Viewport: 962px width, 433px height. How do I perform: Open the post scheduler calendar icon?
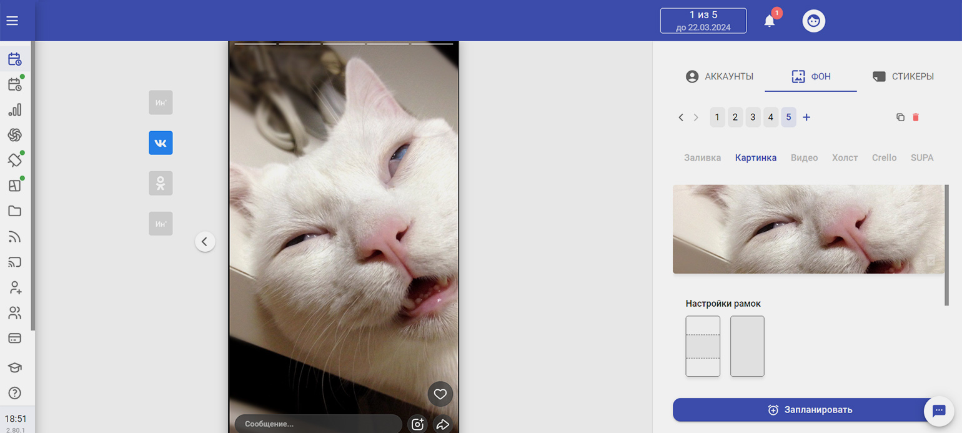15,59
